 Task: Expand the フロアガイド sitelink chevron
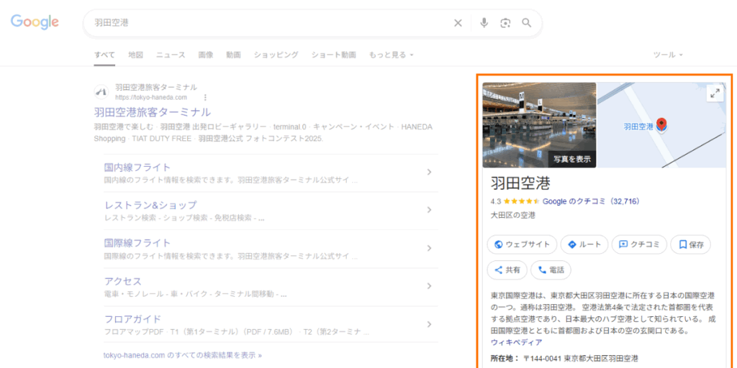click(429, 323)
